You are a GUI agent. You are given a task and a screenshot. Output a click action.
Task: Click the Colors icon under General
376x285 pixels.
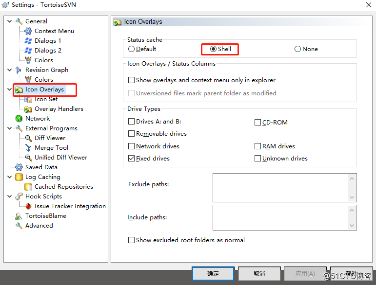pyautogui.click(x=28, y=60)
